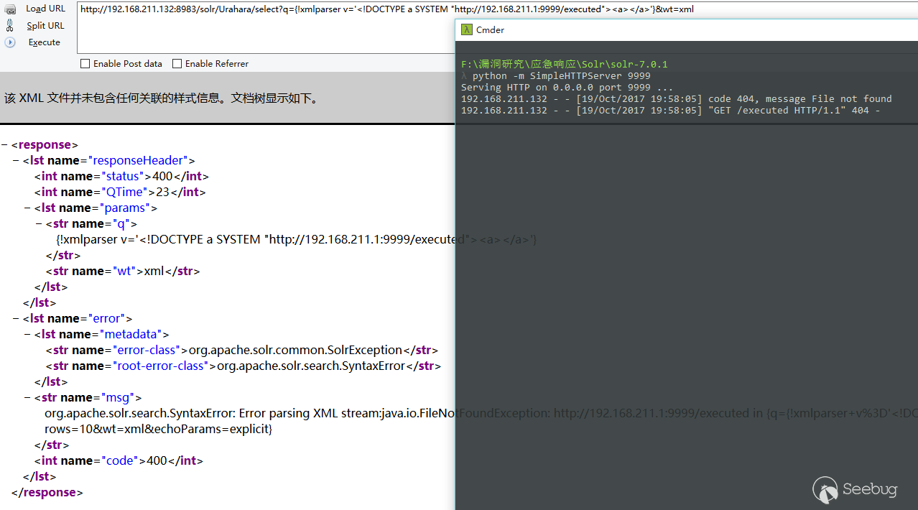Collapse the responseHeader lst node
The height and width of the screenshot is (510, 918).
[16, 161]
